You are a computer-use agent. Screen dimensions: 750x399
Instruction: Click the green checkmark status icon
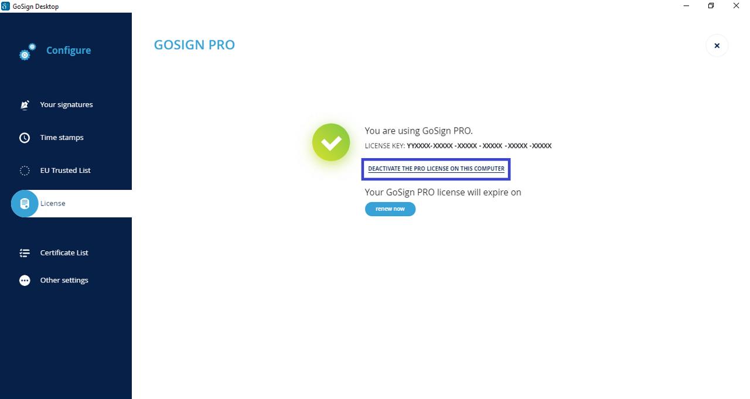[x=331, y=142]
